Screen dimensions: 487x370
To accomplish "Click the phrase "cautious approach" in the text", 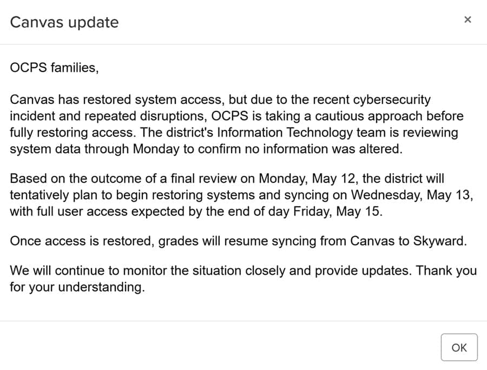I will [368, 116].
